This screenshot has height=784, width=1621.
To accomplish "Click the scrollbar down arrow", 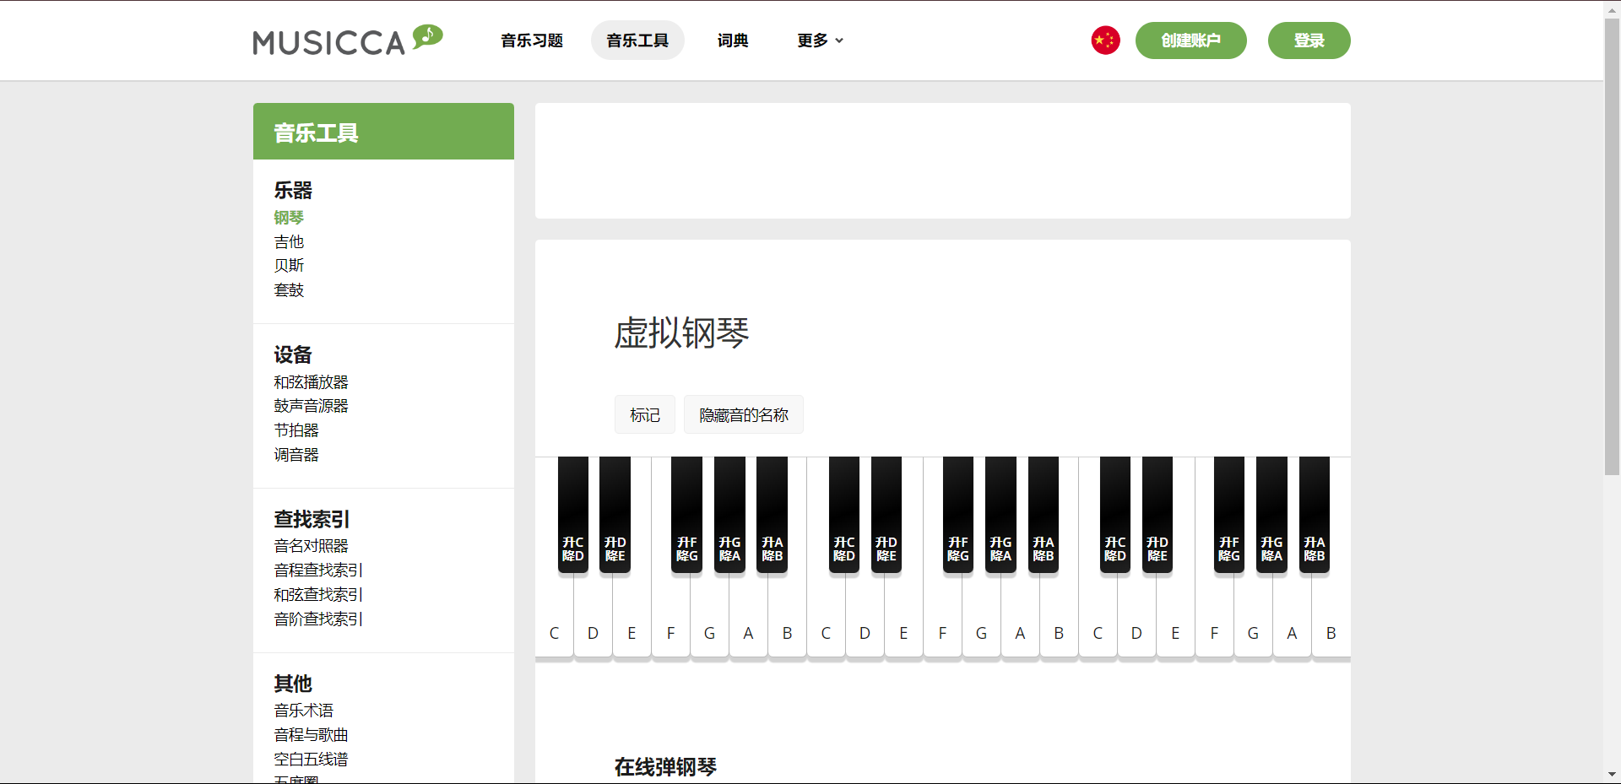I will coord(1612,774).
